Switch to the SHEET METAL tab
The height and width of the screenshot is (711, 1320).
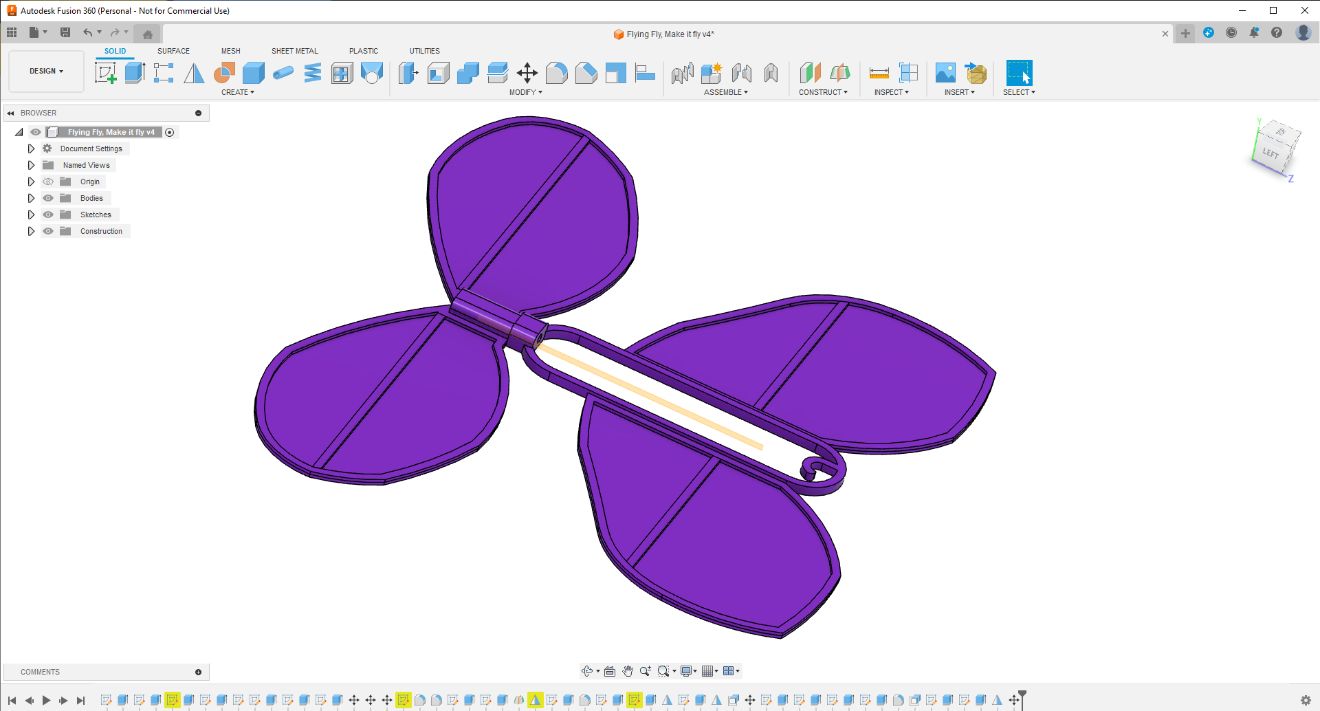pos(294,50)
